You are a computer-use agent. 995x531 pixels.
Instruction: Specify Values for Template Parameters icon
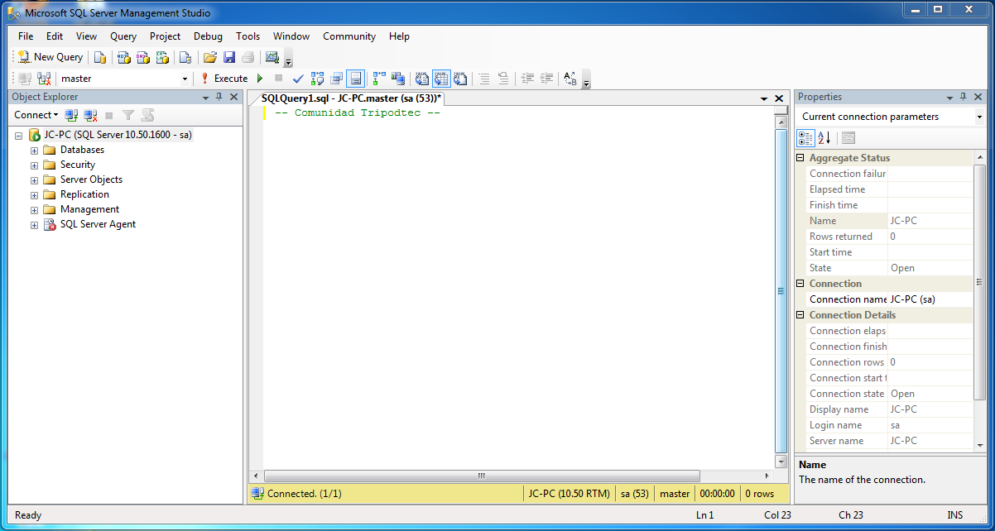pos(570,79)
